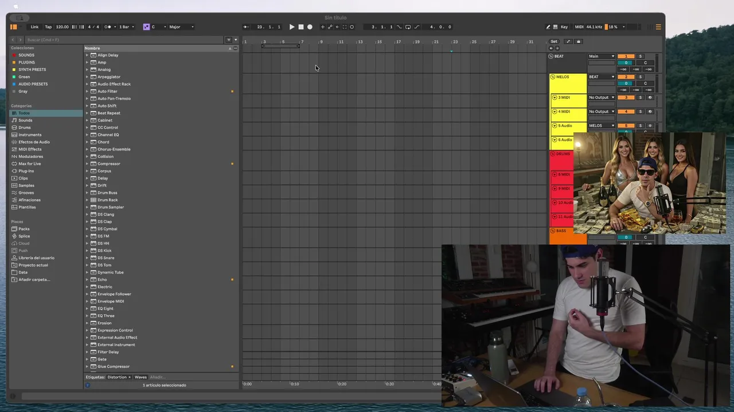Toggle track activator 2 on MELOS
This screenshot has width=734, height=412.
(x=626, y=77)
